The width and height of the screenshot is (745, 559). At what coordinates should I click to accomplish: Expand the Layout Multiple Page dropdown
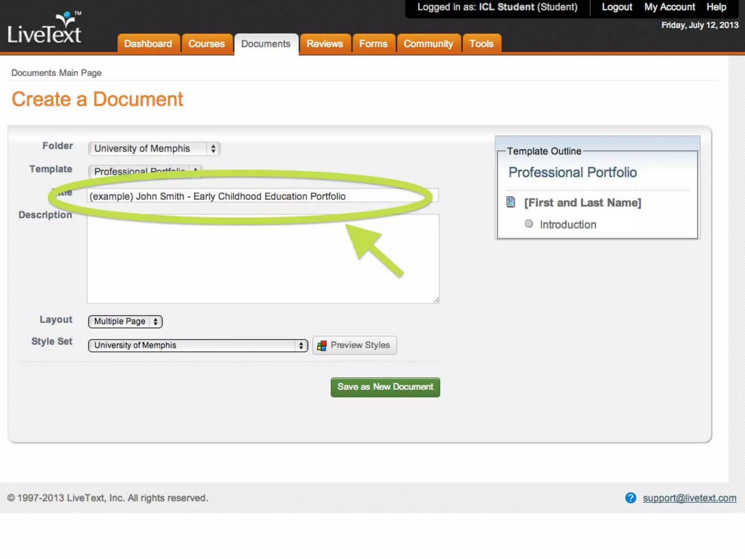pos(125,321)
